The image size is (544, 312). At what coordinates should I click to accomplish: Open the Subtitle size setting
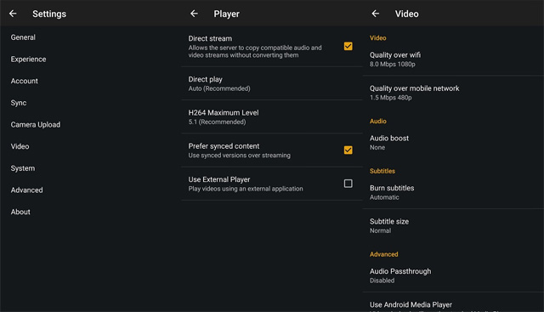point(453,225)
